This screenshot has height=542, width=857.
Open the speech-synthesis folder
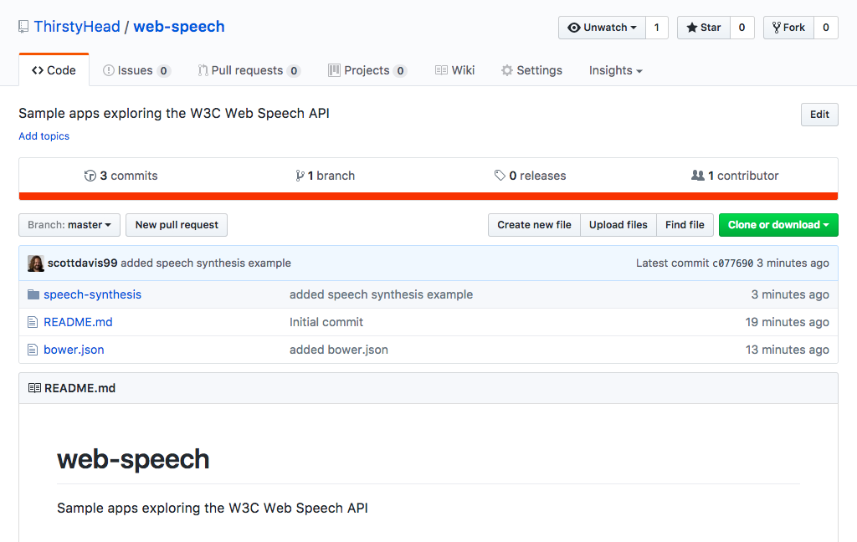point(92,294)
